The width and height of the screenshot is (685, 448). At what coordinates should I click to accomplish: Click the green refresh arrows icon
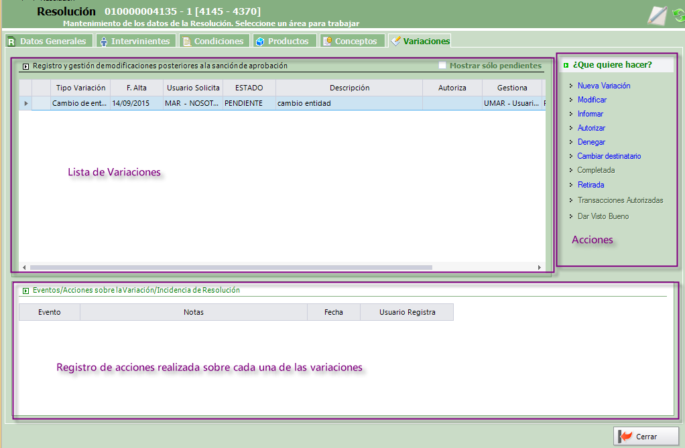tap(679, 15)
